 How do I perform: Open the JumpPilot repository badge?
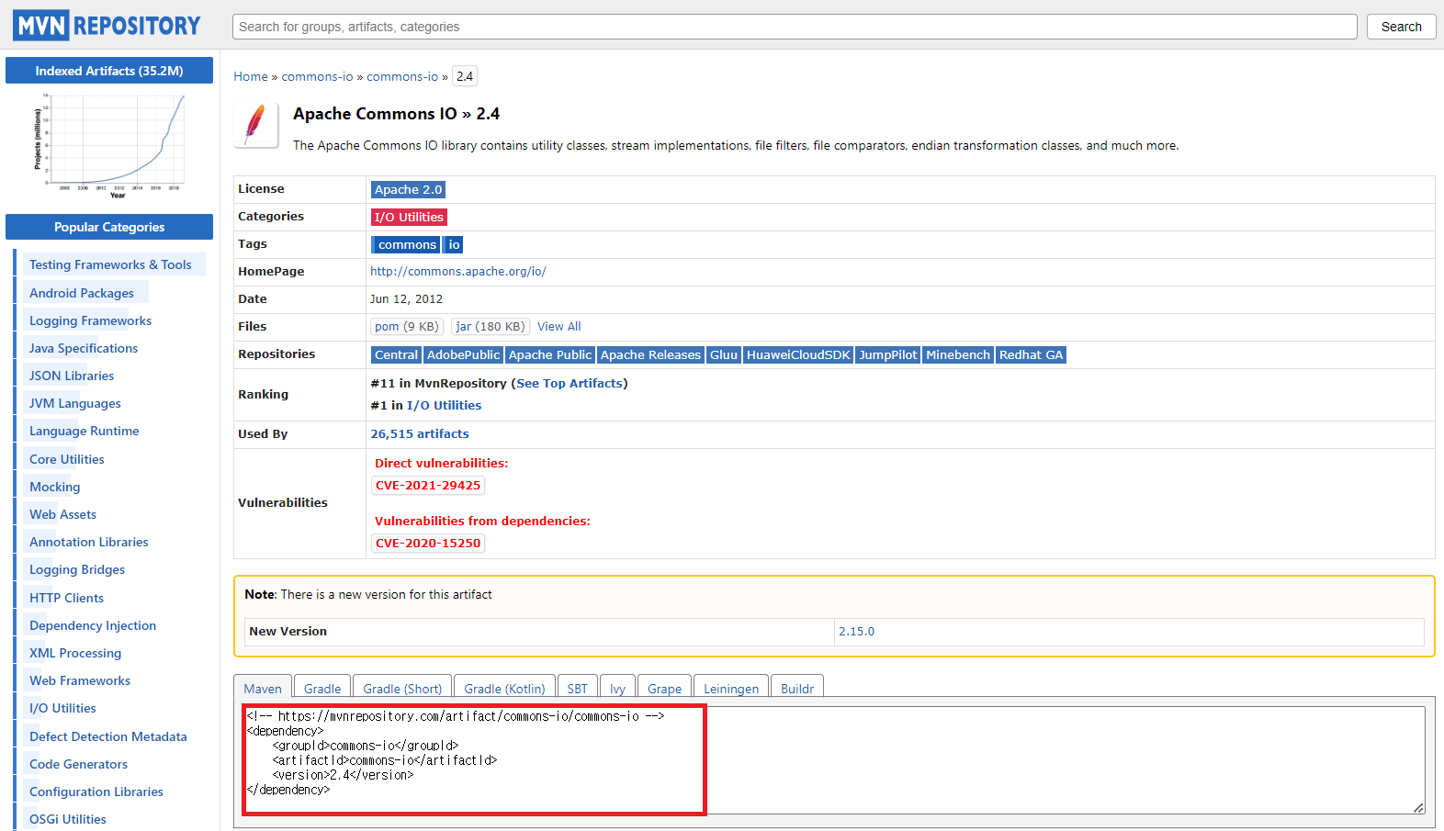pos(887,354)
